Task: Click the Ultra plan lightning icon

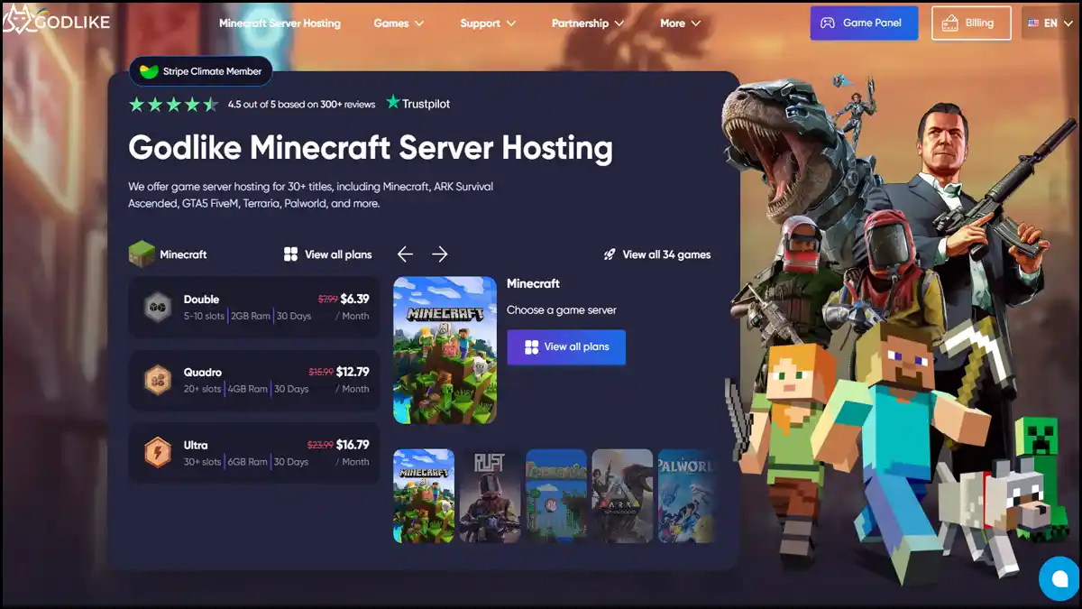Action: coord(158,453)
